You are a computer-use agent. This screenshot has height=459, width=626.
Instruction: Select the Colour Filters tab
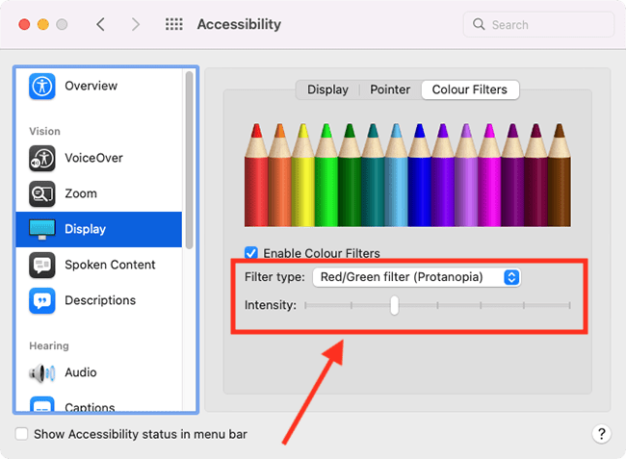pos(470,89)
